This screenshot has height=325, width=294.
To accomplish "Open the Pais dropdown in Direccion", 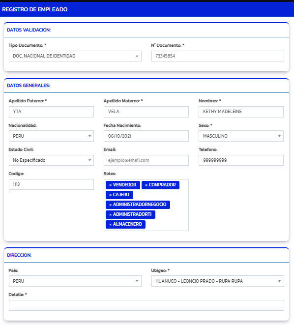I will 75,281.
